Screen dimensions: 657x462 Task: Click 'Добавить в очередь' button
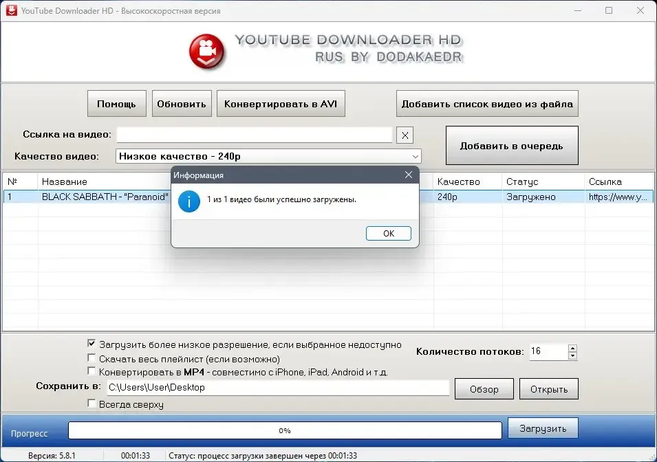[x=511, y=146]
